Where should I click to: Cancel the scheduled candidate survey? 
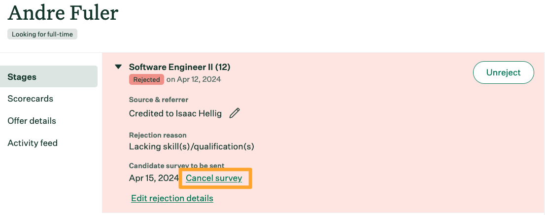click(x=214, y=178)
